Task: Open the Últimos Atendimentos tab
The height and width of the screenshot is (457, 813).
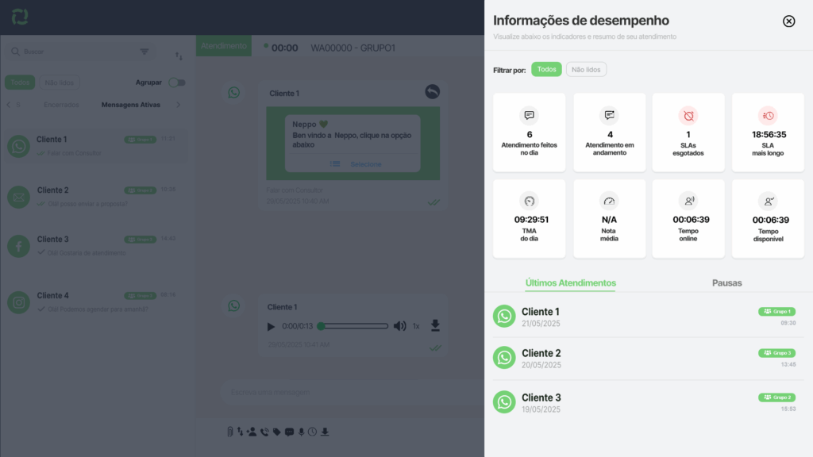Action: point(570,282)
